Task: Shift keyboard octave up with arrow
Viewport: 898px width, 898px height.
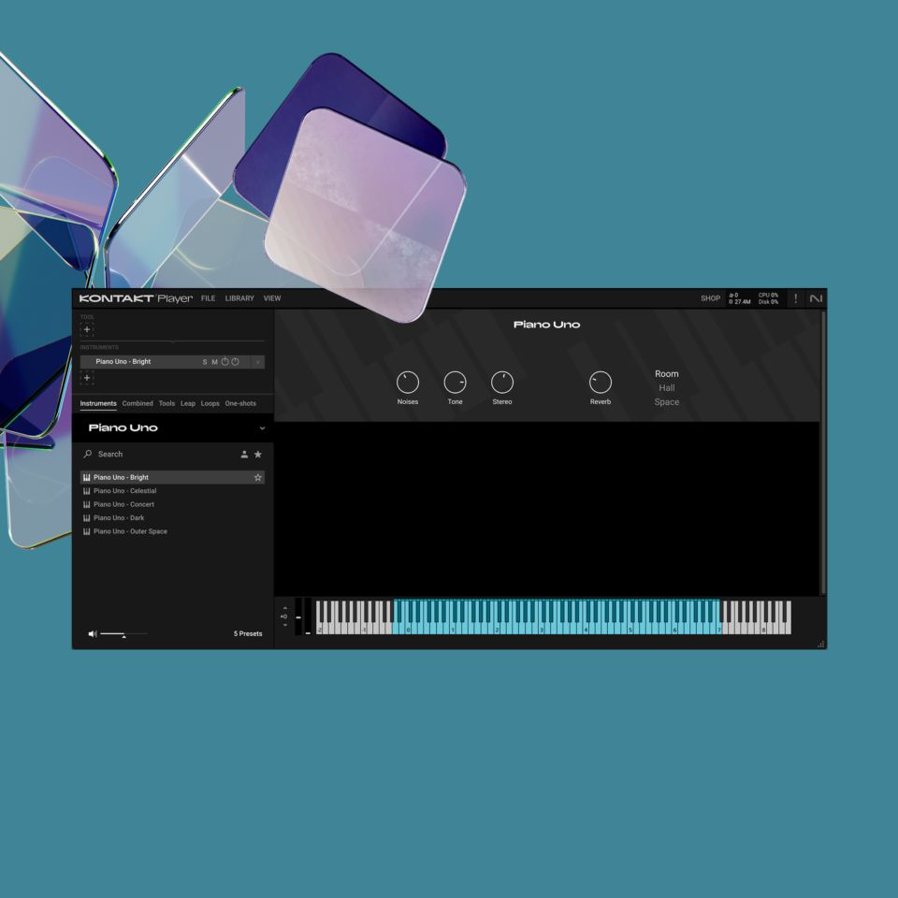Action: pyautogui.click(x=285, y=608)
